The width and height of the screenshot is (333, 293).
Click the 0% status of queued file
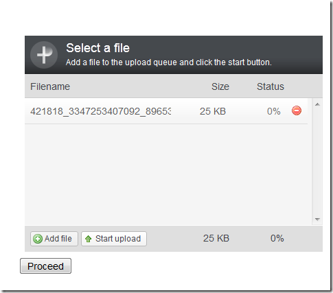(x=273, y=111)
